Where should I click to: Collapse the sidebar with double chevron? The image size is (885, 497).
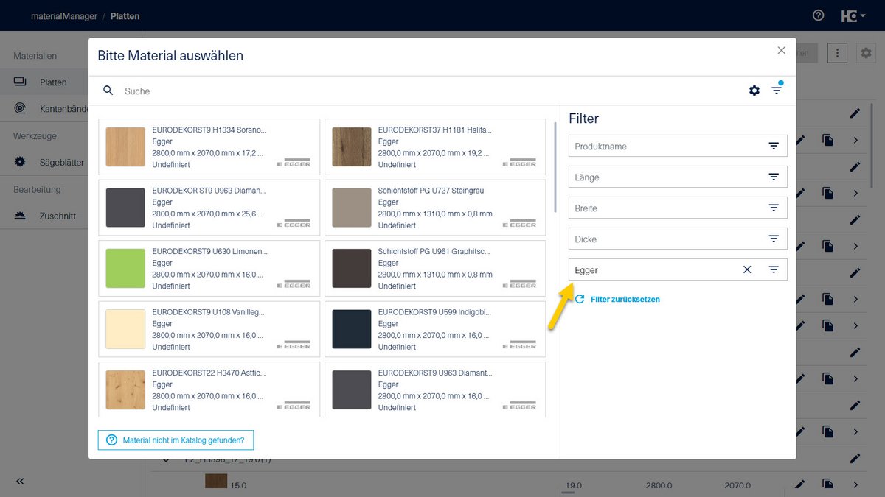[20, 481]
